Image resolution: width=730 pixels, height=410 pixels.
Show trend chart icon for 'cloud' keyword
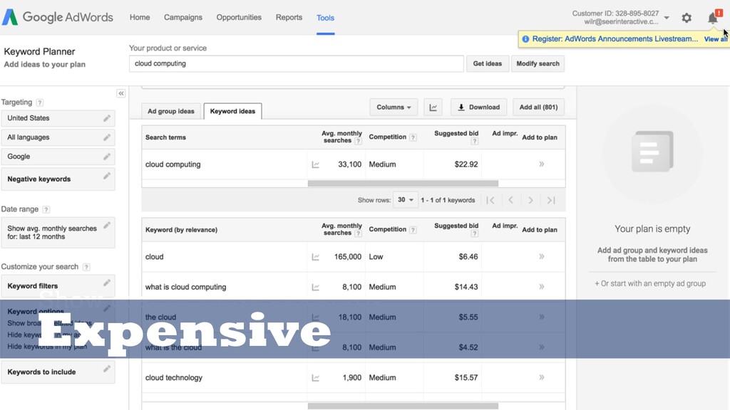[x=315, y=256]
